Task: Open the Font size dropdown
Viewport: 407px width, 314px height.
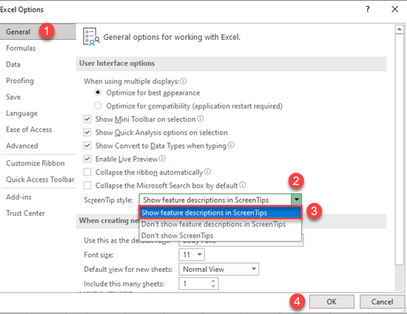Action: (x=199, y=254)
